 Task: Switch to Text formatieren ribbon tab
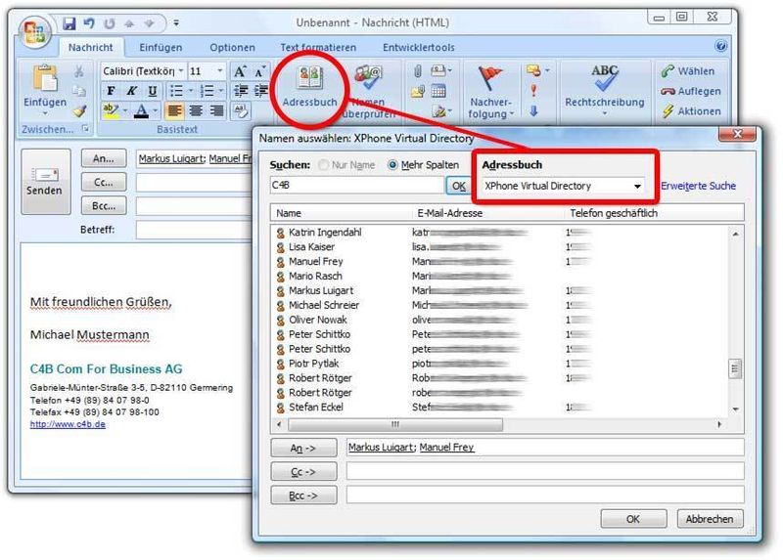point(318,47)
